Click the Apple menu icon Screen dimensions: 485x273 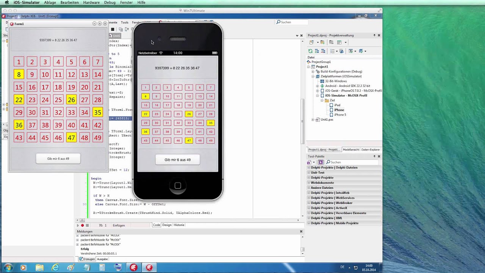pyautogui.click(x=6, y=2)
